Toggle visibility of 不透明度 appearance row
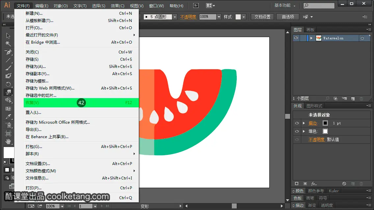This screenshot has height=210, width=374. pos(297,139)
